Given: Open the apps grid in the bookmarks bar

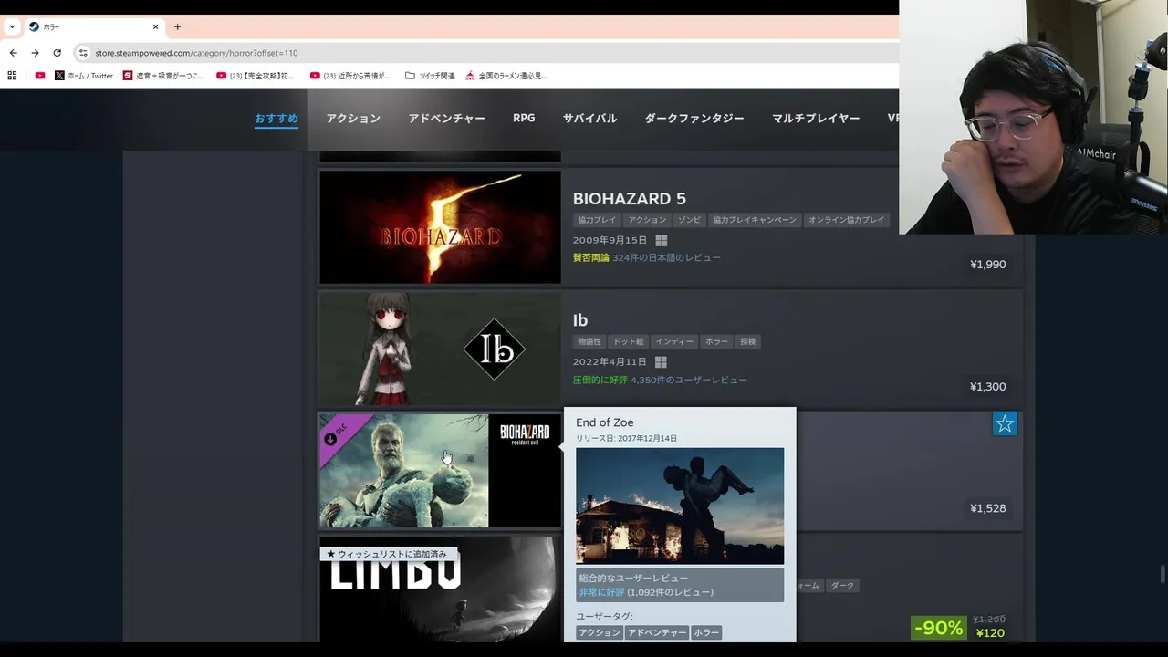Looking at the screenshot, I should click(13, 76).
